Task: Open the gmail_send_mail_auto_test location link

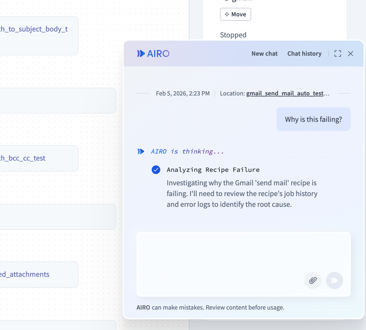Action: (288, 93)
